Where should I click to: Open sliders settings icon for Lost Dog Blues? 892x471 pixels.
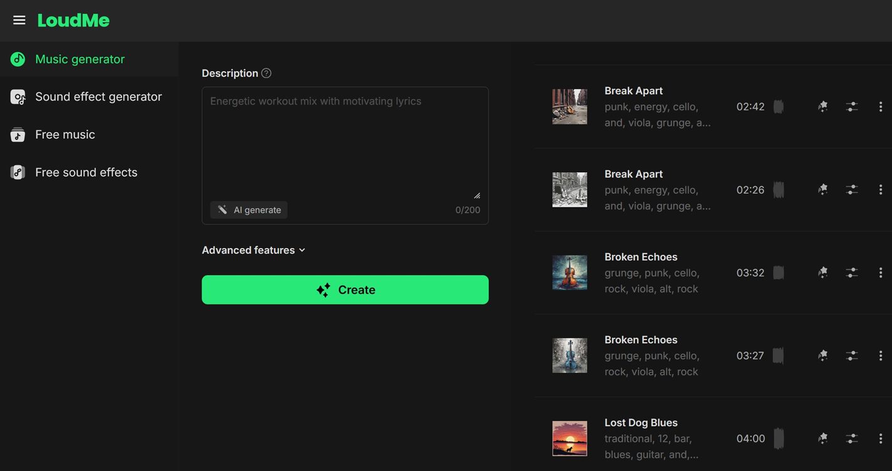851,438
